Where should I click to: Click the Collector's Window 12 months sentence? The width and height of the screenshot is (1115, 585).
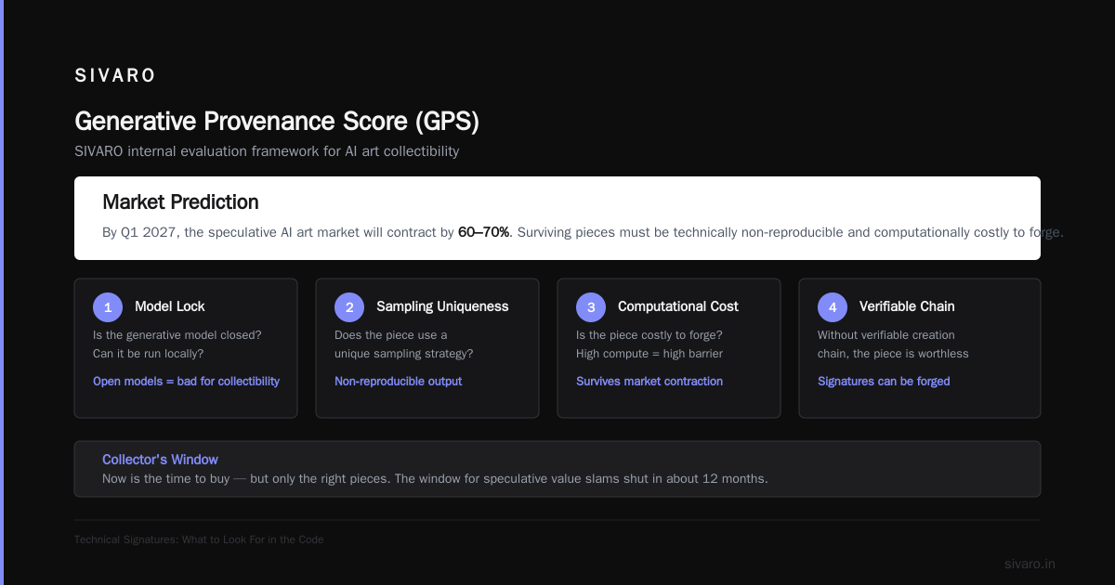point(435,479)
